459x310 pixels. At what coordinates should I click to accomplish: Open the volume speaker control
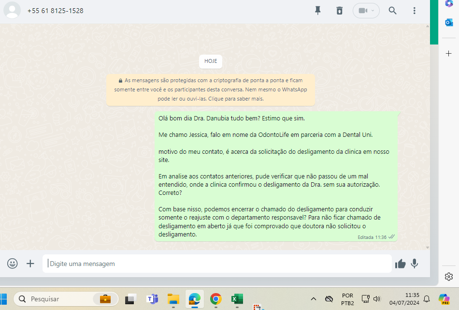377,299
